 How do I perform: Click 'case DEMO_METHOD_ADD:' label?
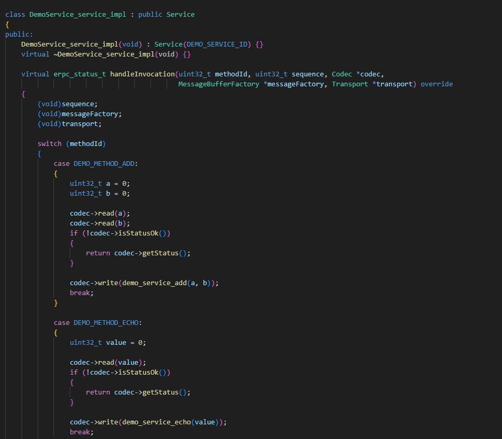tap(96, 164)
